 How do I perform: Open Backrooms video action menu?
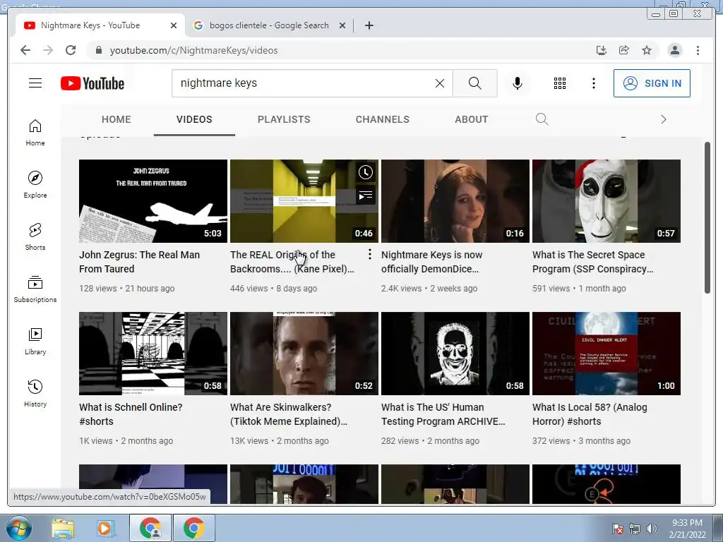pyautogui.click(x=369, y=254)
